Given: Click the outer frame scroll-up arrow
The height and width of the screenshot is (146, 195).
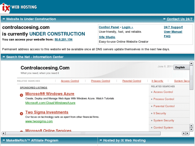Looking at the screenshot, I should pos(191,63).
